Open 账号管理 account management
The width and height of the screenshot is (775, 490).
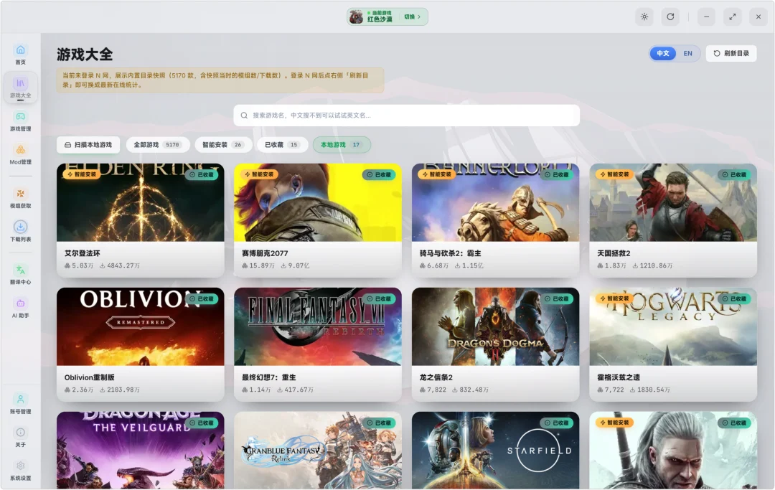tap(20, 404)
